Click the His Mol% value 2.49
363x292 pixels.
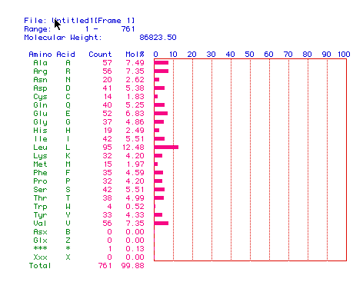135,131
